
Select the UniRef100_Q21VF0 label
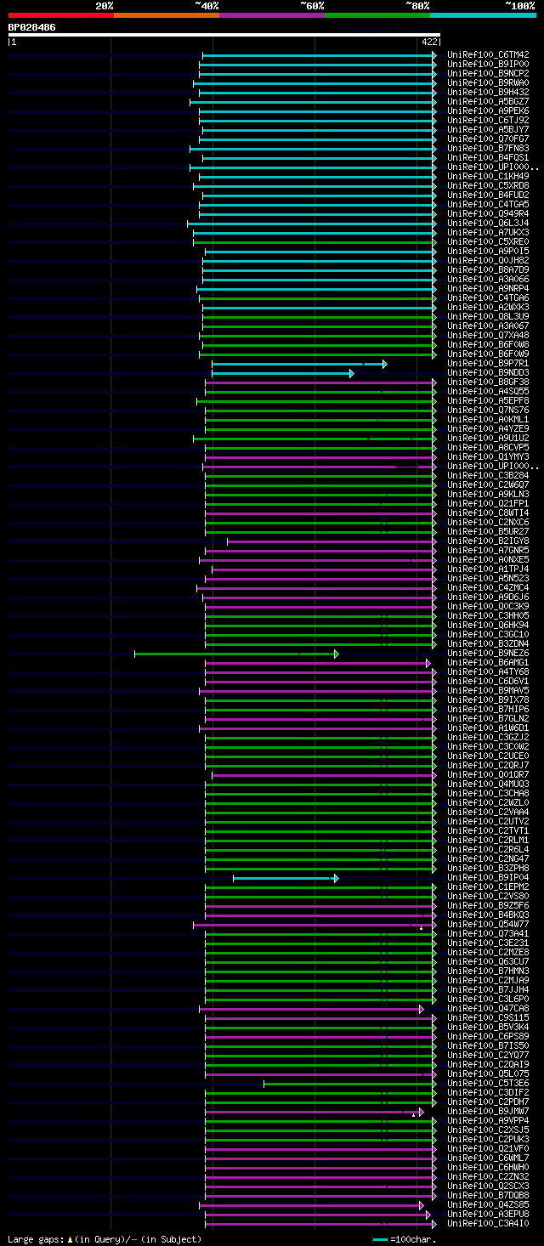pos(488,1149)
